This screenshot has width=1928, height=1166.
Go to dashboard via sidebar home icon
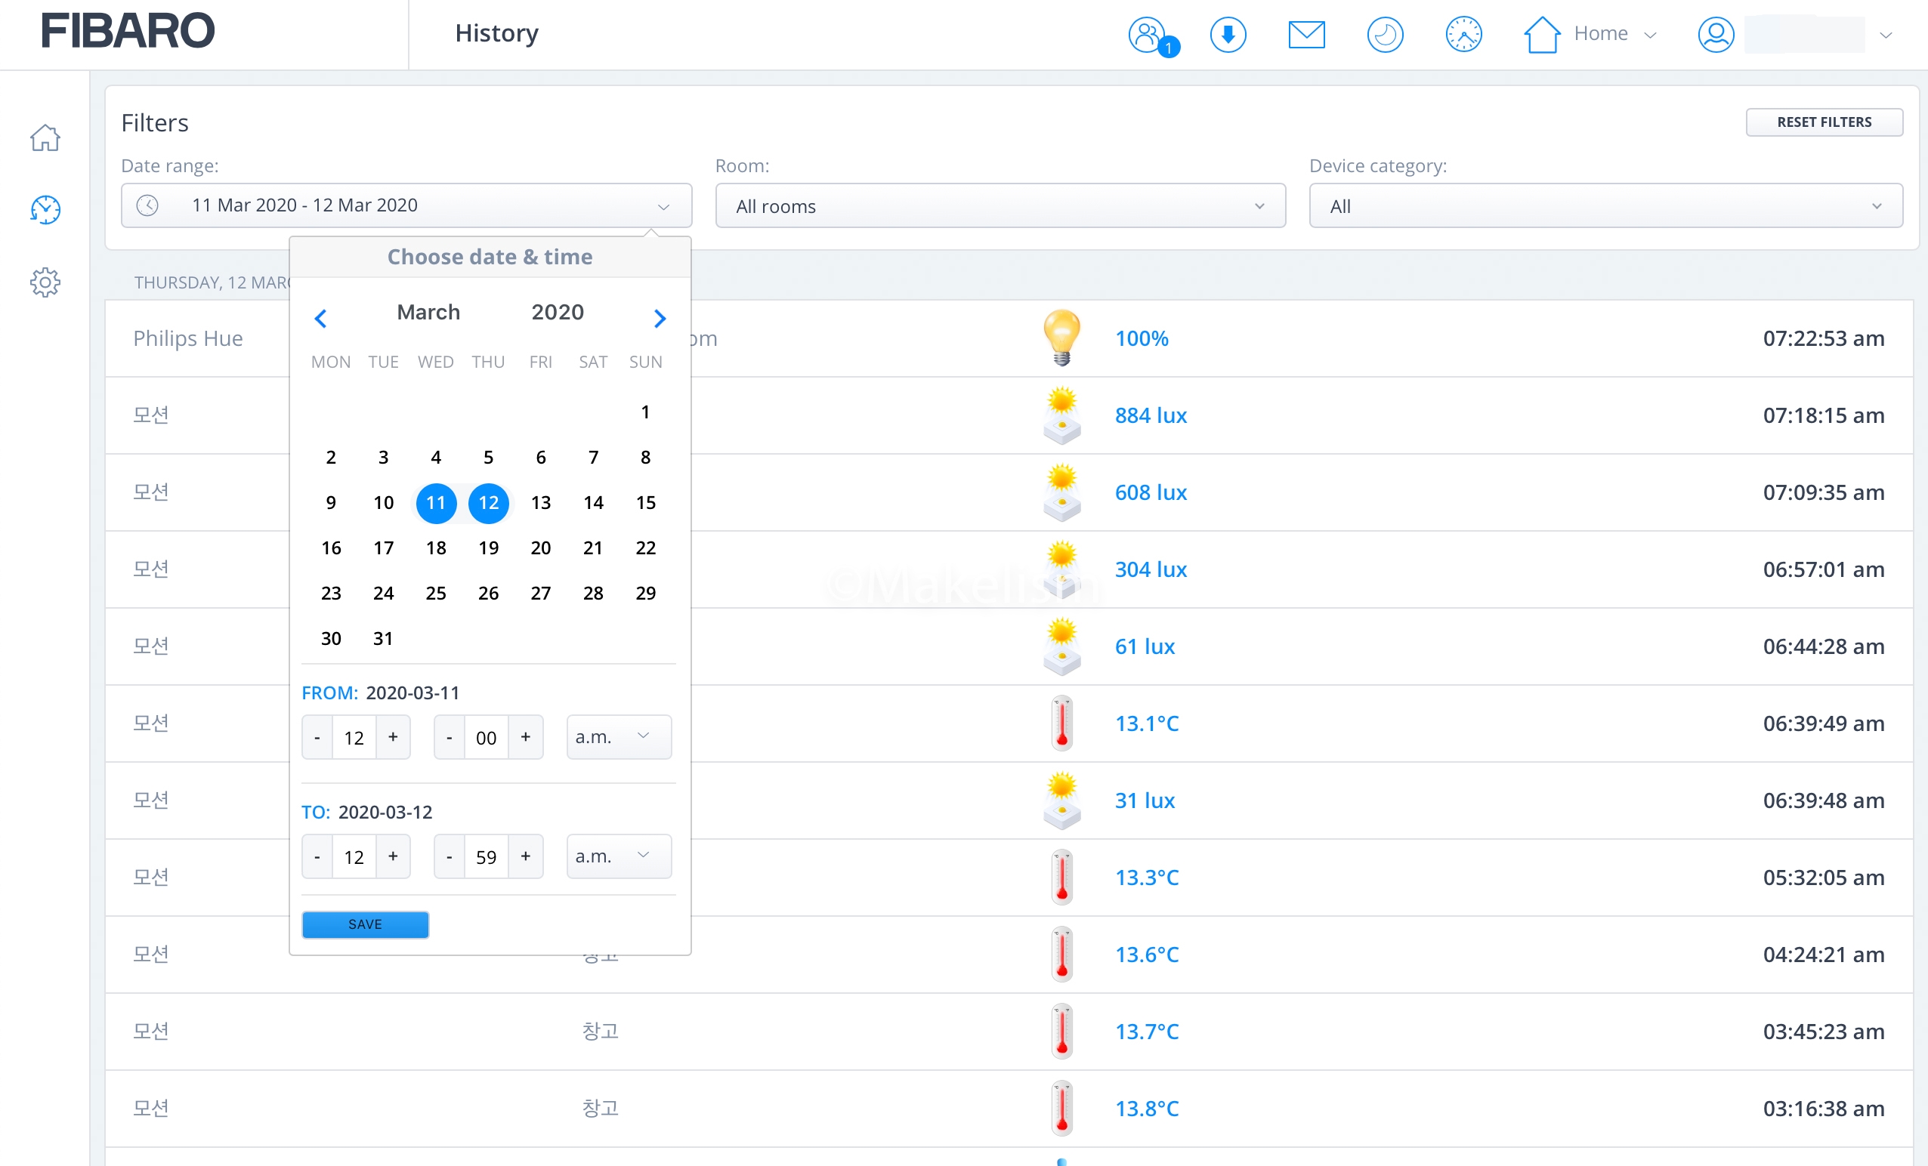(x=45, y=137)
